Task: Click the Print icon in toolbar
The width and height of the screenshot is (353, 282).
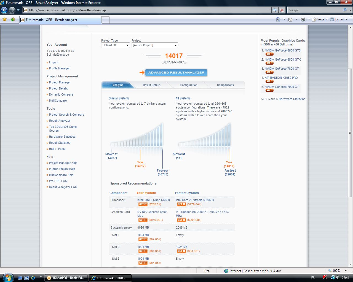Action: pos(303,19)
